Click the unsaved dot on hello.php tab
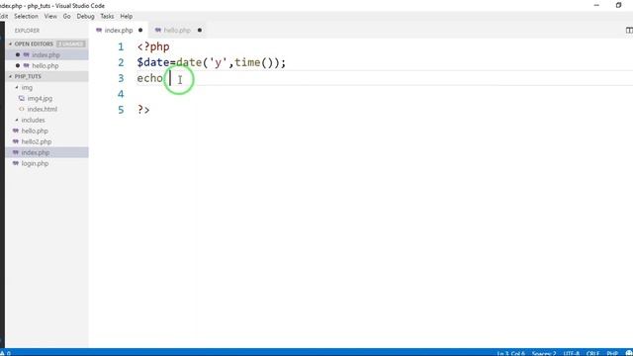 pos(200,31)
